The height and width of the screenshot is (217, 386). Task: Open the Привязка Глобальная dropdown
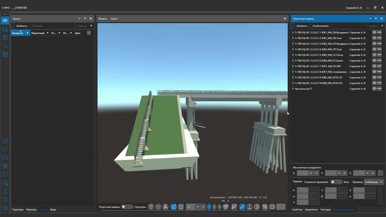pos(374,182)
